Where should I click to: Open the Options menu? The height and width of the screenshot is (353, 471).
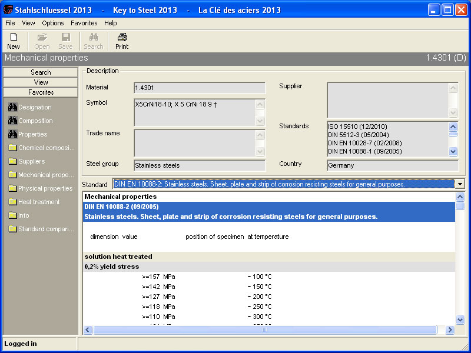pos(53,23)
